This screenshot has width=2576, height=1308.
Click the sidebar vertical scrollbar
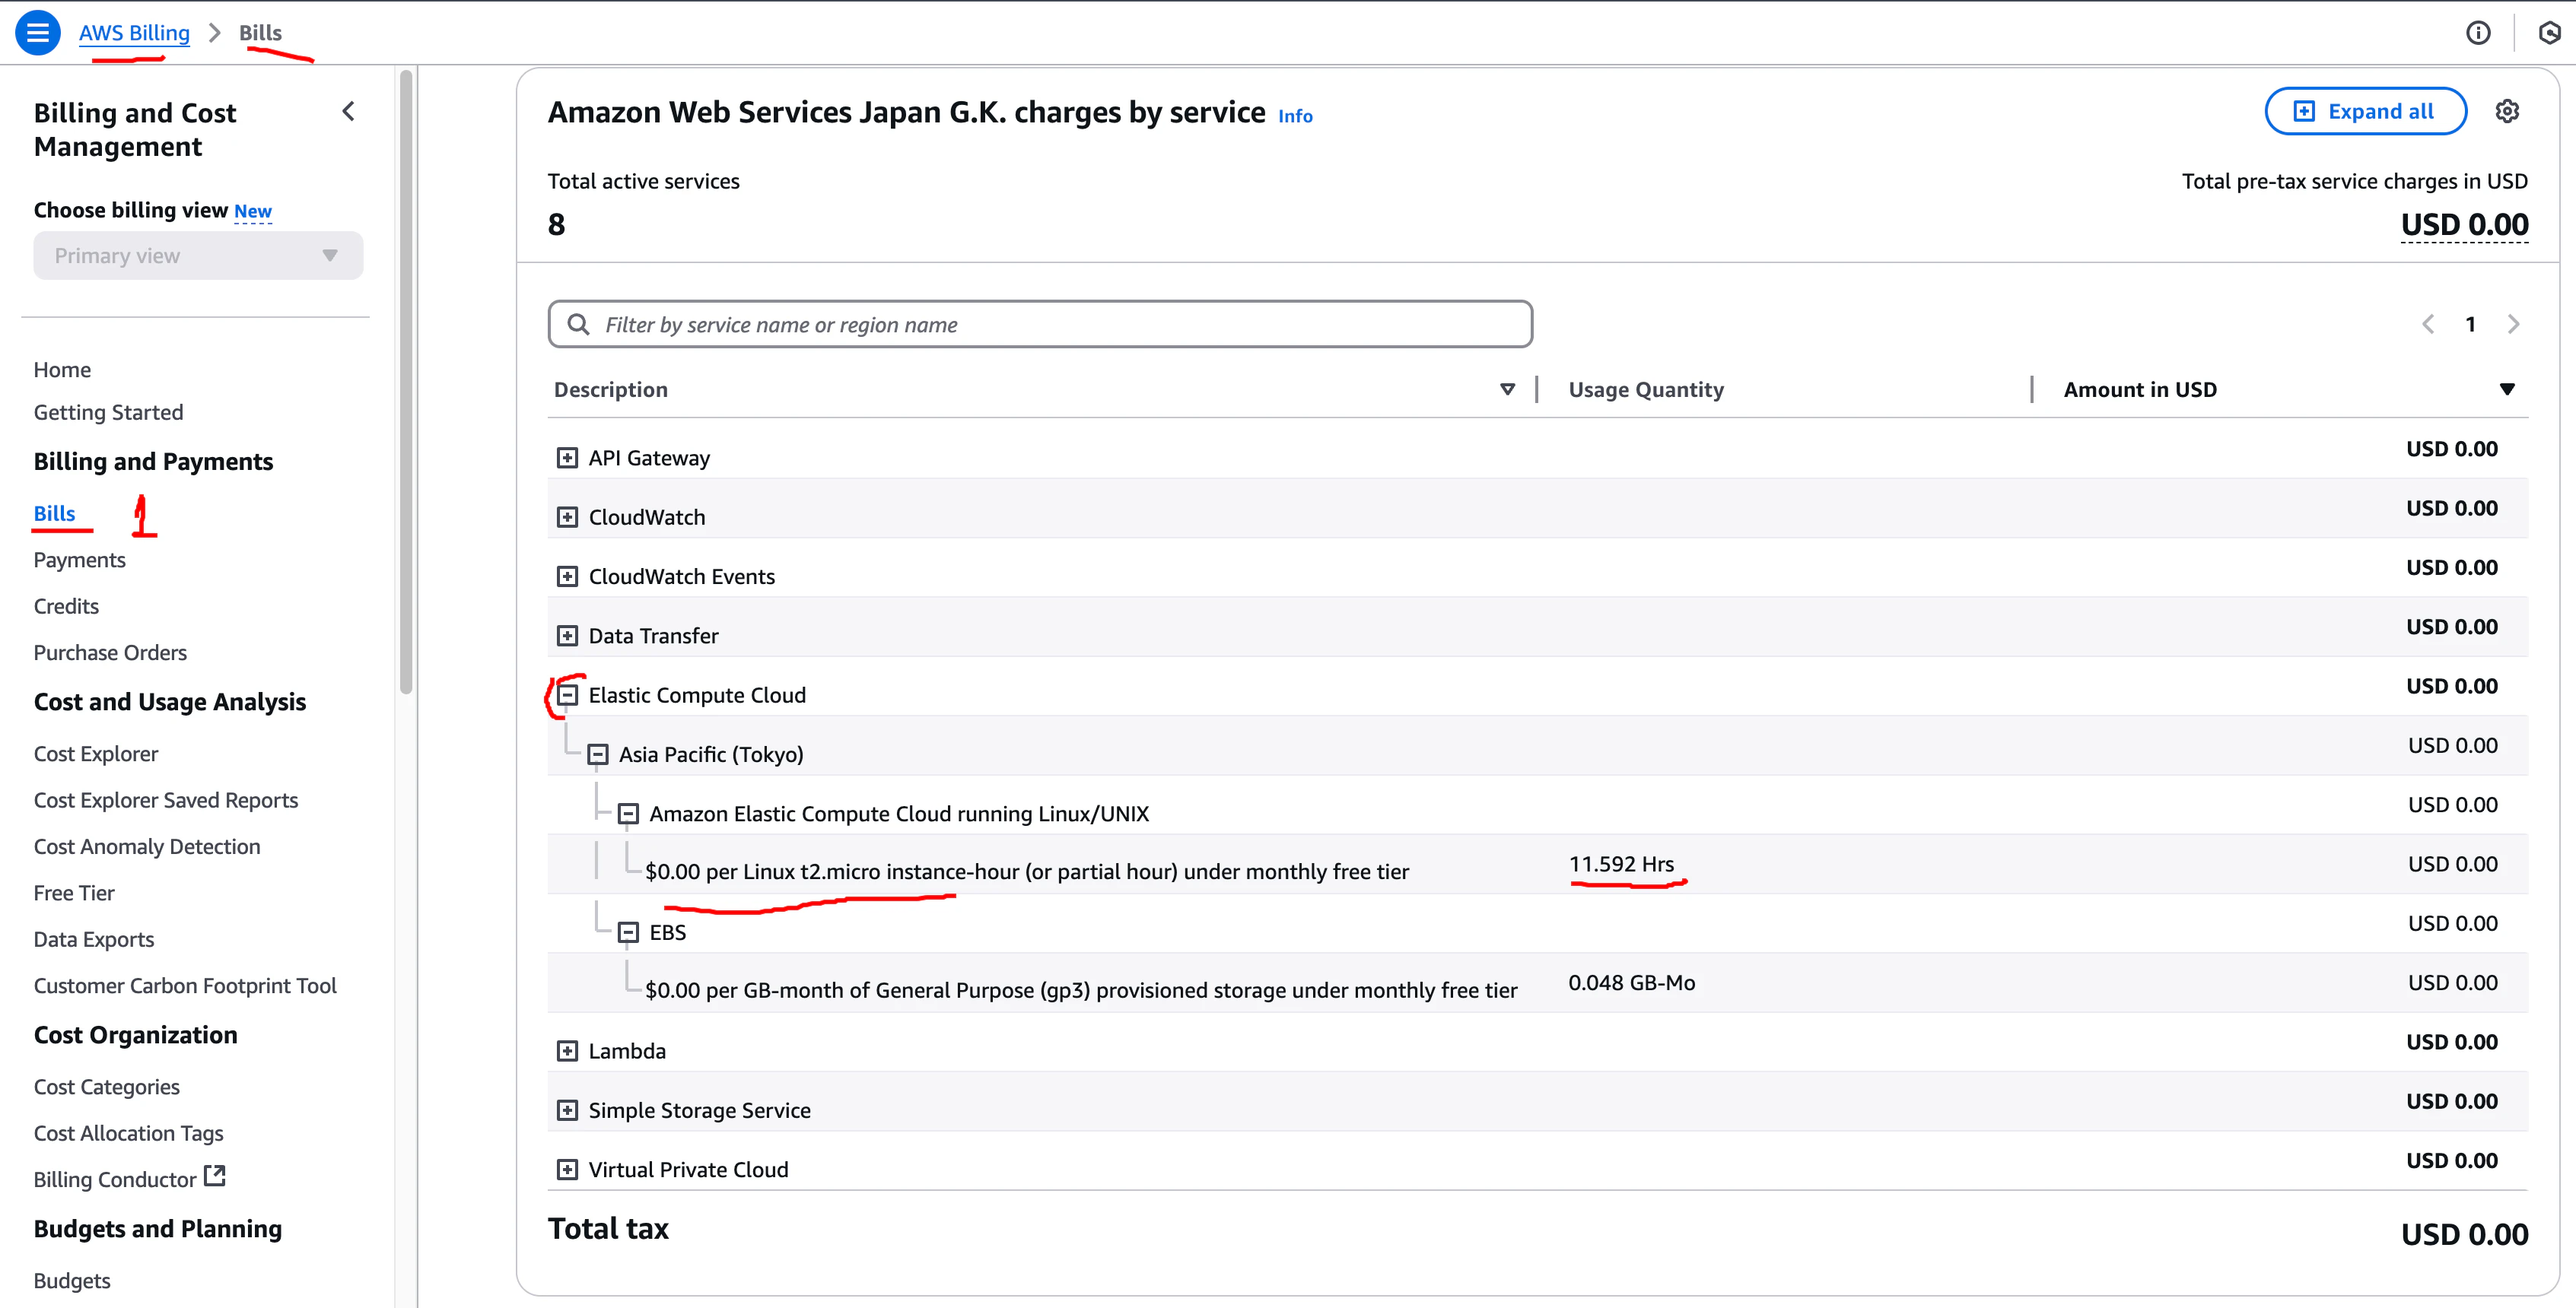click(406, 381)
